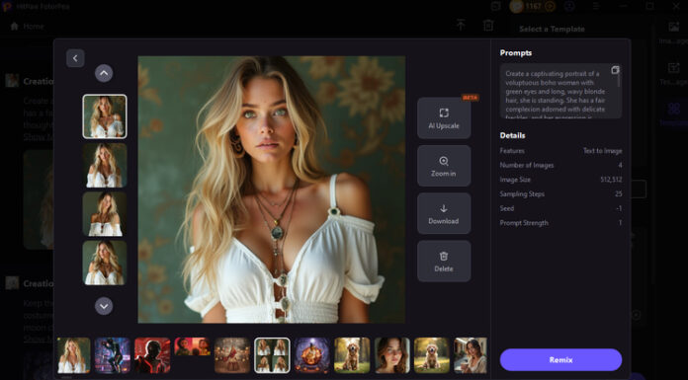Click the add credits icon beside 1167
688x380 pixels.
pos(551,6)
